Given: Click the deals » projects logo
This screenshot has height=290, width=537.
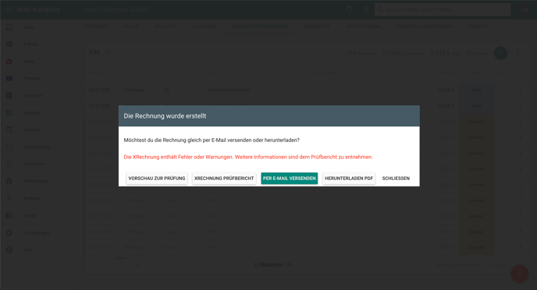Looking at the screenshot, I should coord(38,9).
